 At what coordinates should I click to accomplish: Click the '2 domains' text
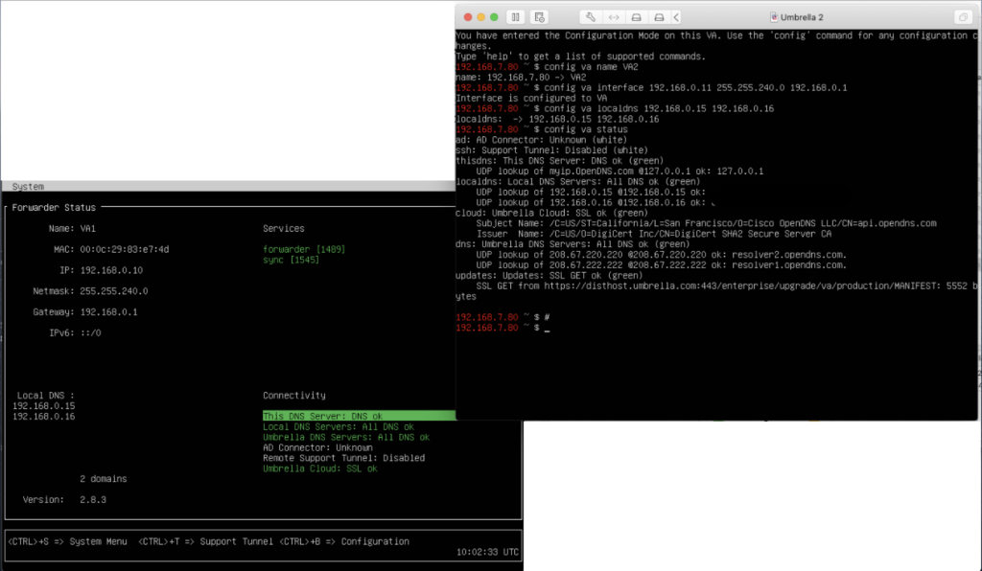click(x=104, y=478)
